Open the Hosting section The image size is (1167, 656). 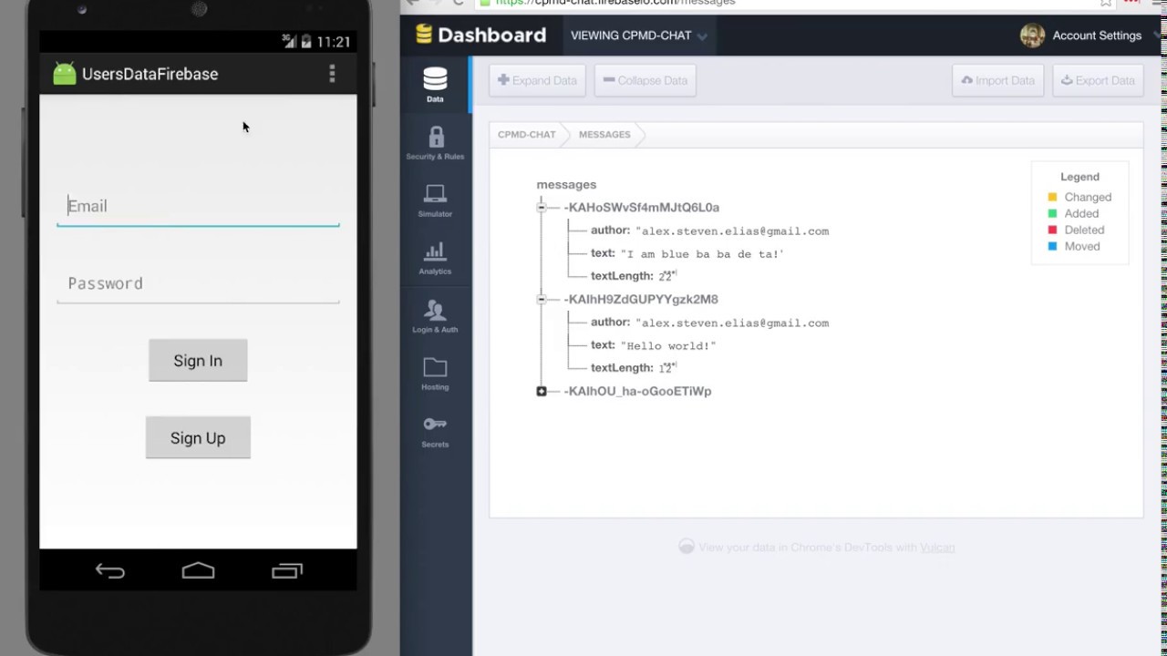coord(435,374)
